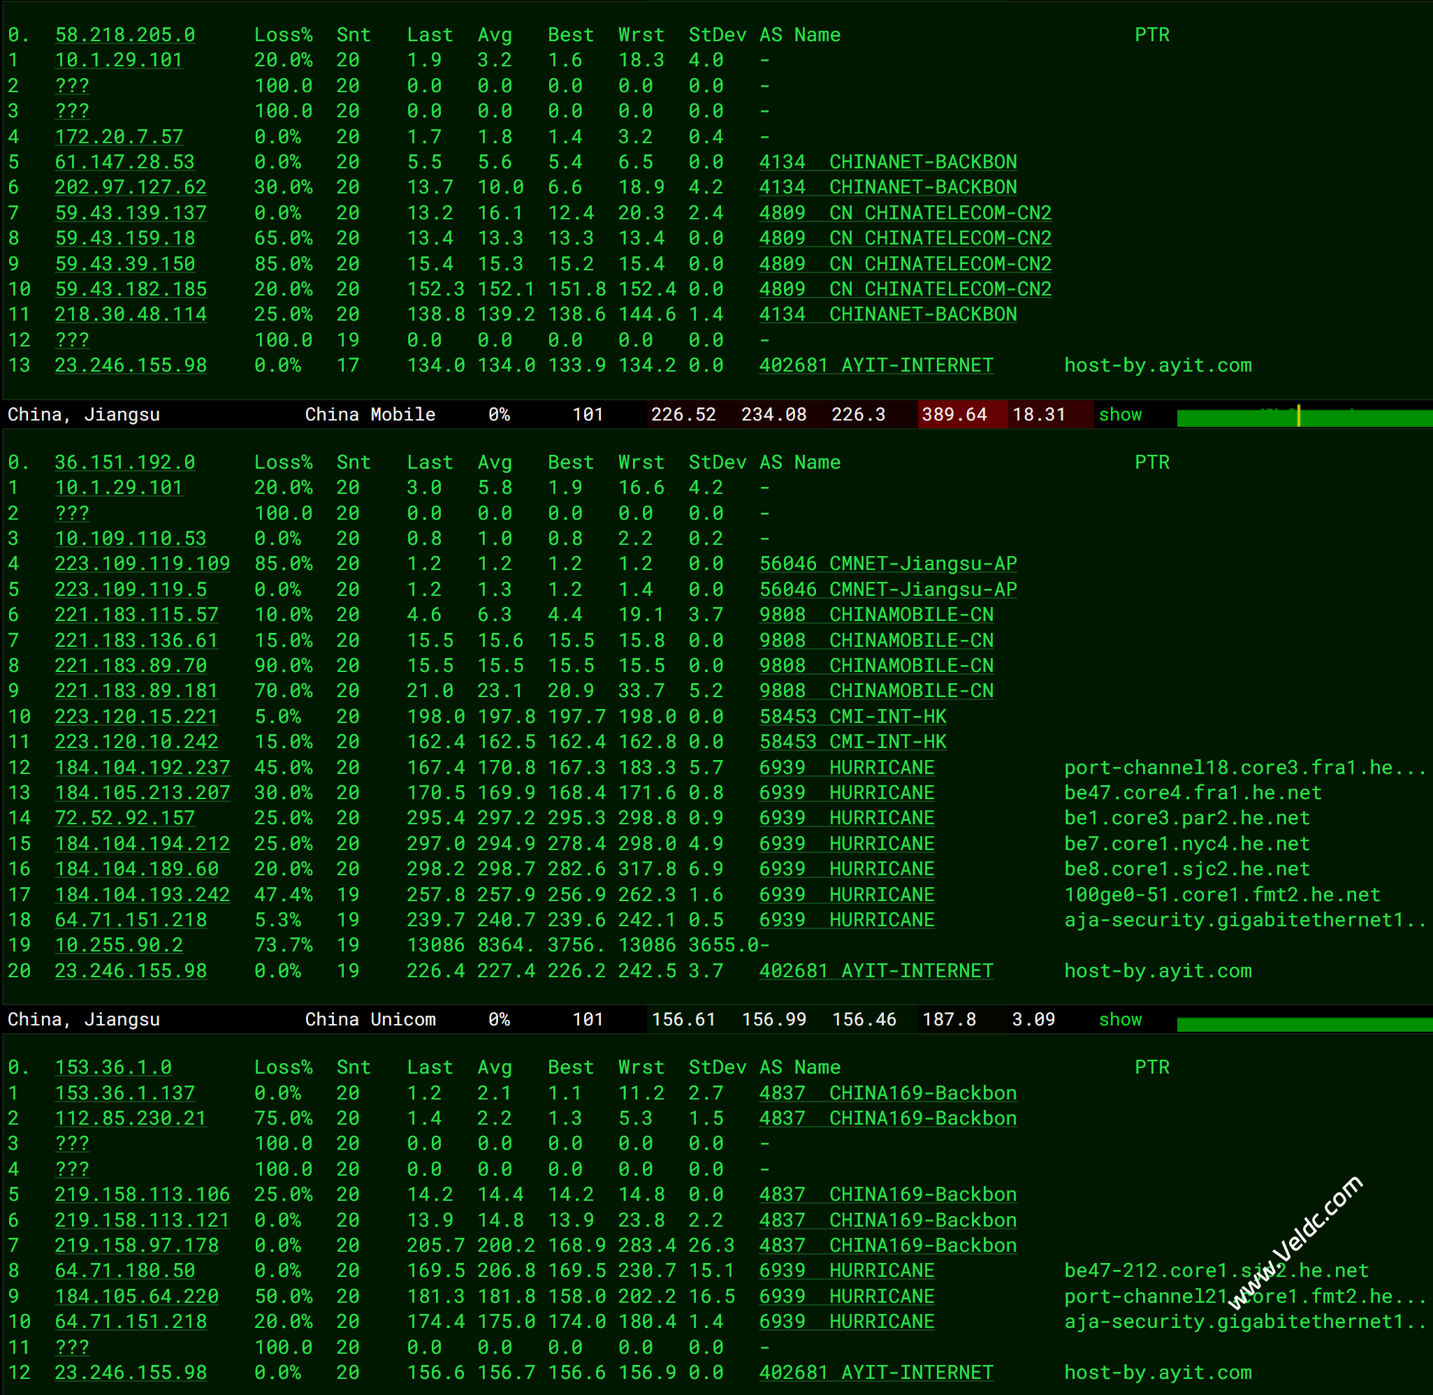The height and width of the screenshot is (1395, 1433).
Task: Open AS 4809 CN CHINATELECOM-CN2 for hop 7
Action: 905,213
